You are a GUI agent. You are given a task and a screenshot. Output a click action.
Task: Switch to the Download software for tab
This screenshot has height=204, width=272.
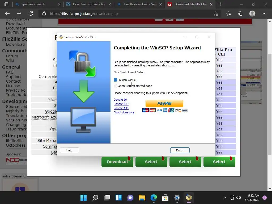[x=89, y=4]
